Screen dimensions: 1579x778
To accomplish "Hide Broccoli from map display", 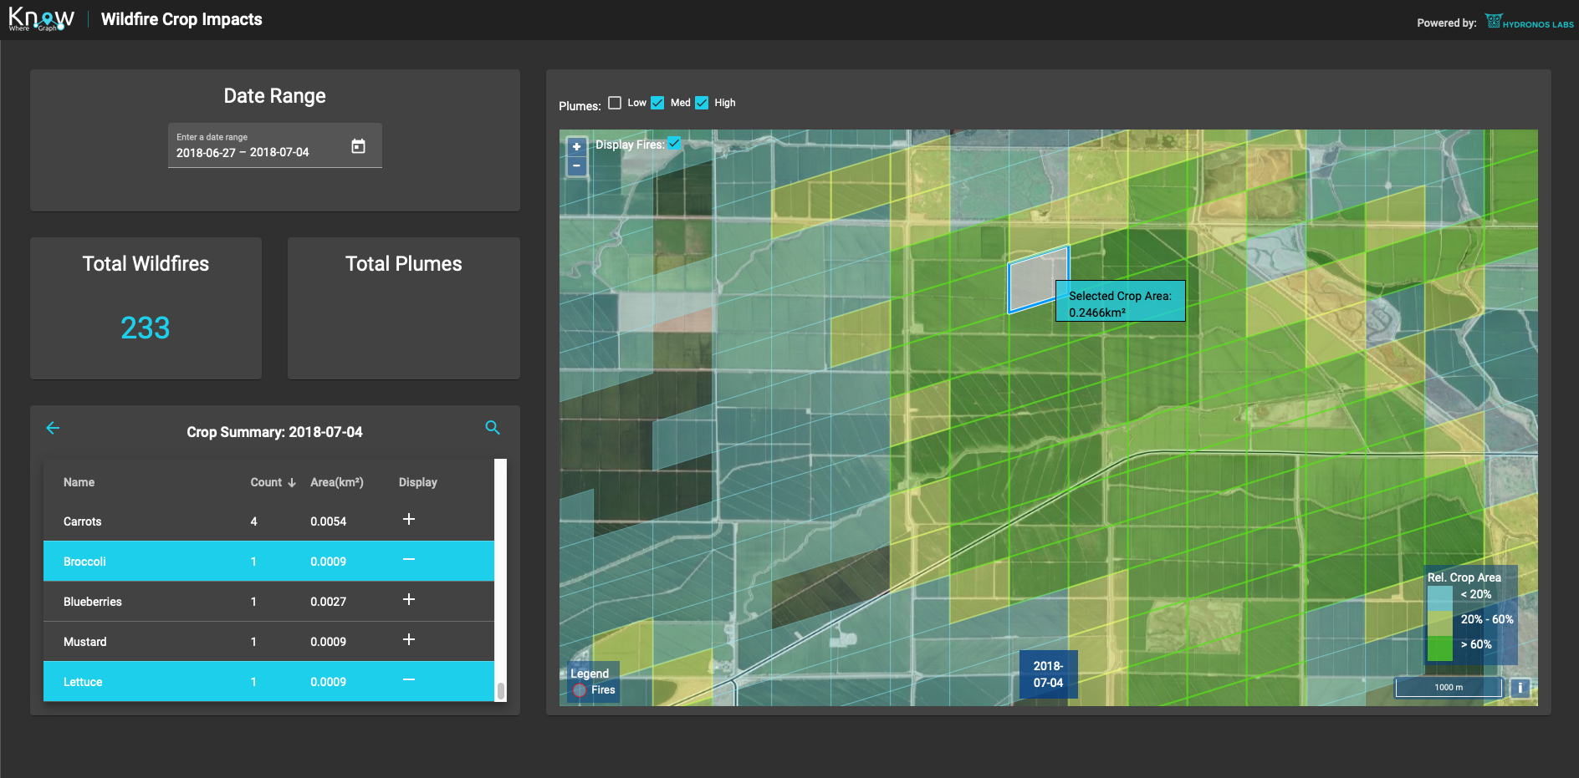I will 409,559.
